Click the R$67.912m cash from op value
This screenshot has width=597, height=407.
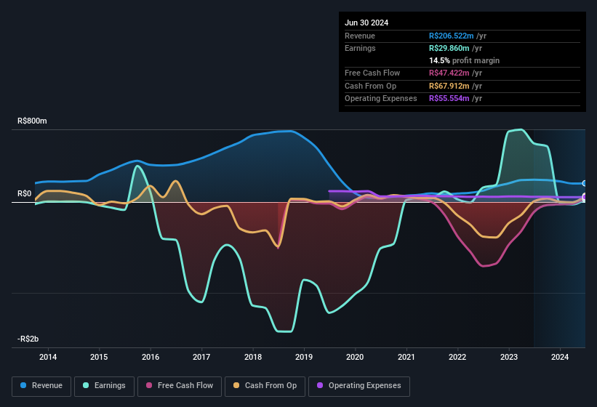[x=449, y=86]
